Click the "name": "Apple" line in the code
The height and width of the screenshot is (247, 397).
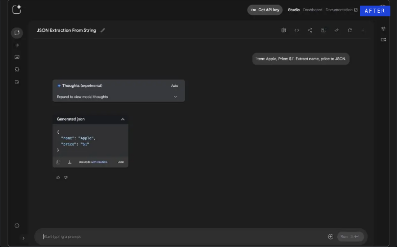(x=78, y=138)
